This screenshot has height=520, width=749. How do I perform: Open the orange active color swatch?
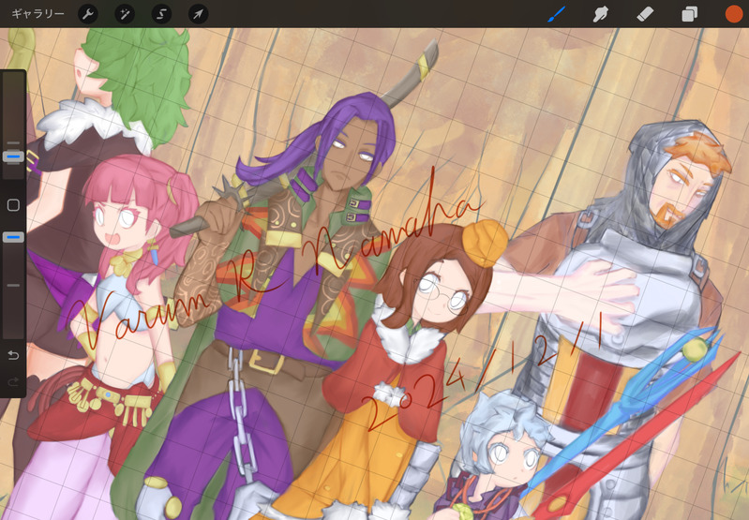click(734, 14)
